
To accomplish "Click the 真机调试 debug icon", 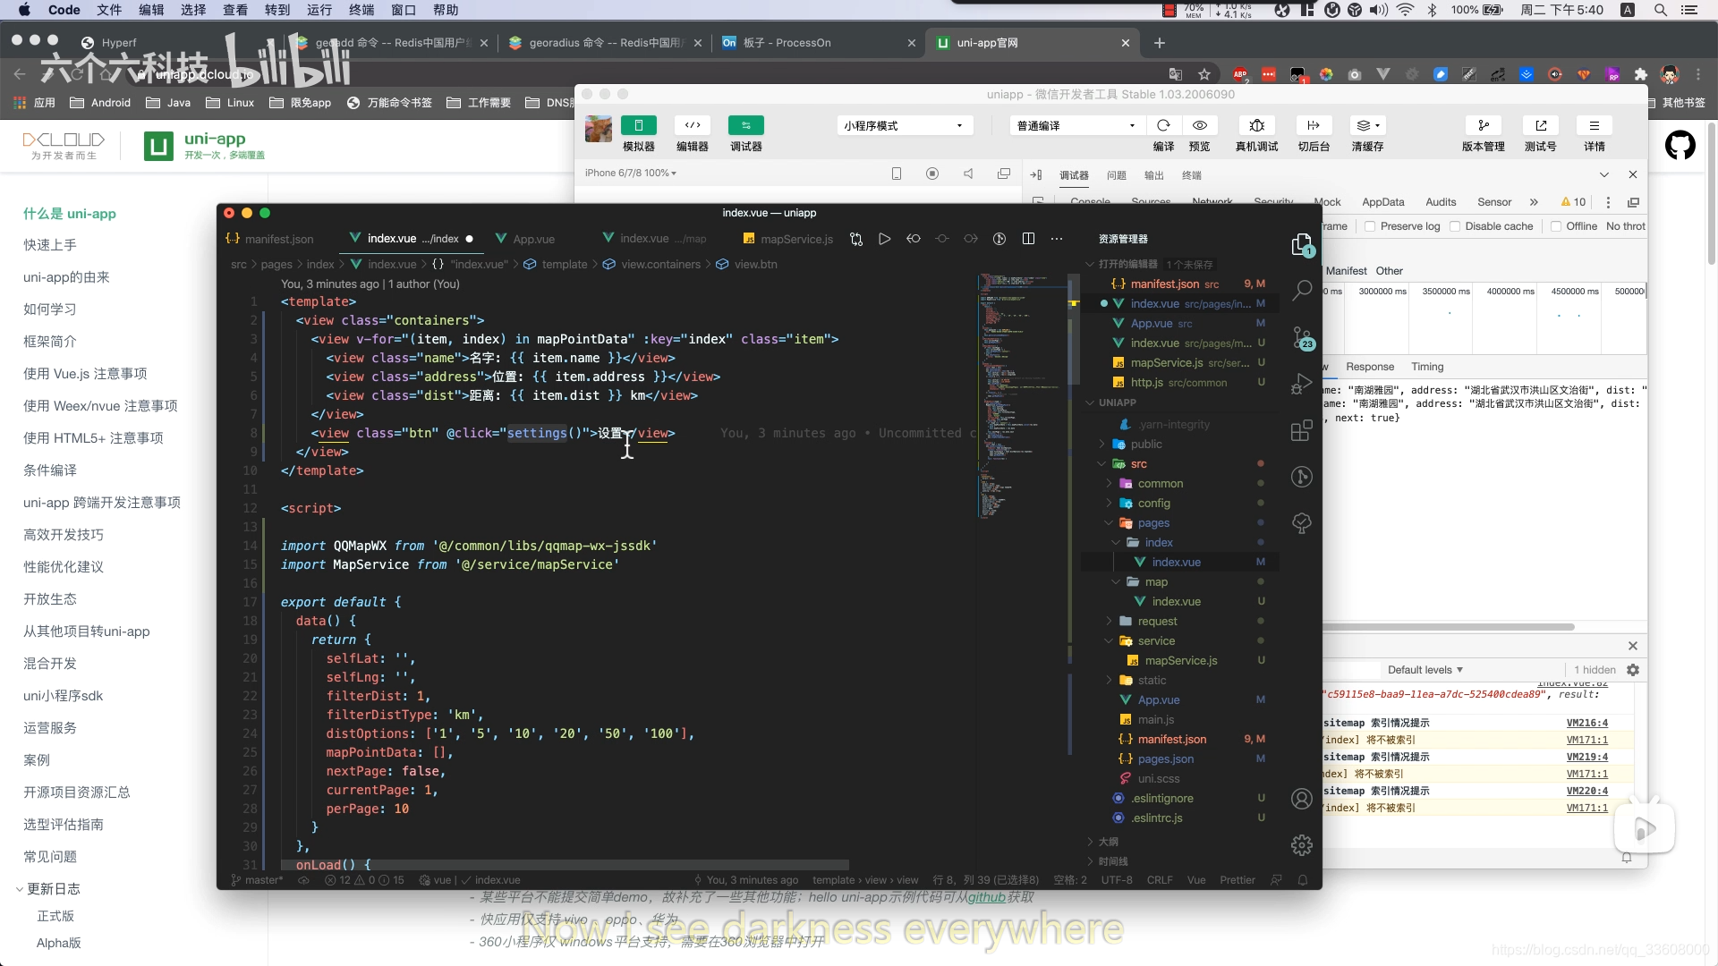I will point(1256,125).
